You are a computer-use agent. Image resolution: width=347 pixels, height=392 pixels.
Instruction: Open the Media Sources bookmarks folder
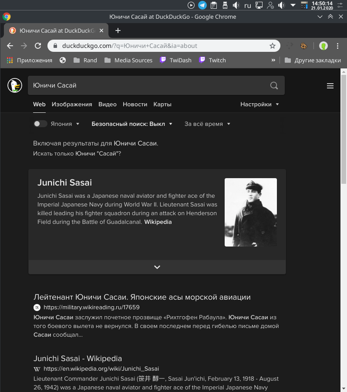click(128, 60)
